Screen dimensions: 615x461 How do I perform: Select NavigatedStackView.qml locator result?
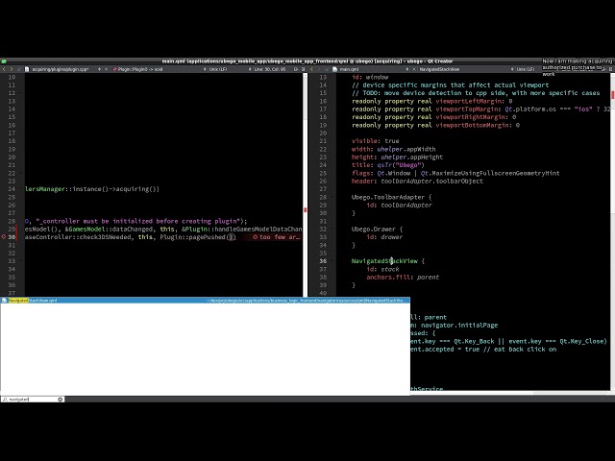point(205,301)
